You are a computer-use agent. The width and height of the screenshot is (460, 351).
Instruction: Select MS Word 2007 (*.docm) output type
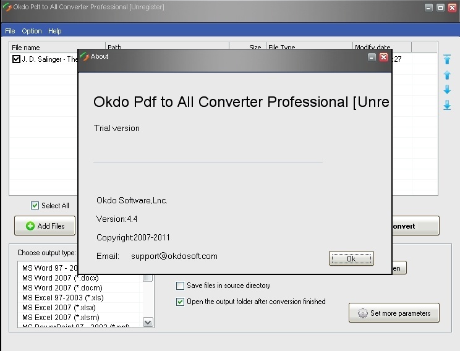click(62, 288)
